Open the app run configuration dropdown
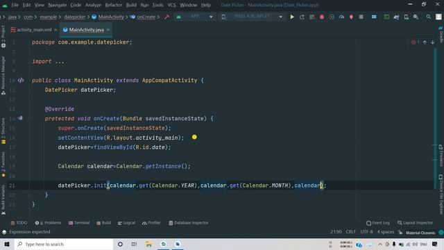The width and height of the screenshot is (444, 250). (x=194, y=17)
